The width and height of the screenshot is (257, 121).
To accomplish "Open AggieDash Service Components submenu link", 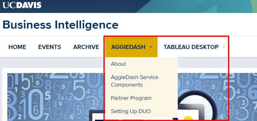I will click(x=135, y=81).
